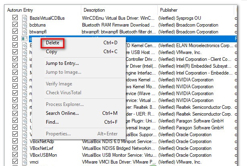Click the file icon in the NVIDIA 'dows Kernel' row
This screenshot has width=247, height=166.
point(25,80)
